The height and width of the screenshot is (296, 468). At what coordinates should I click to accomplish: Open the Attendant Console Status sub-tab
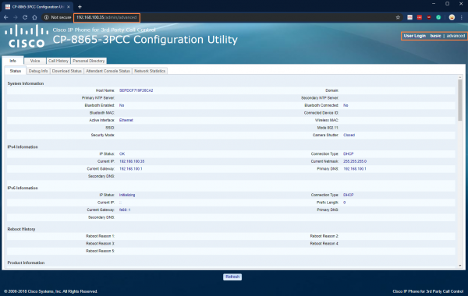tap(108, 71)
